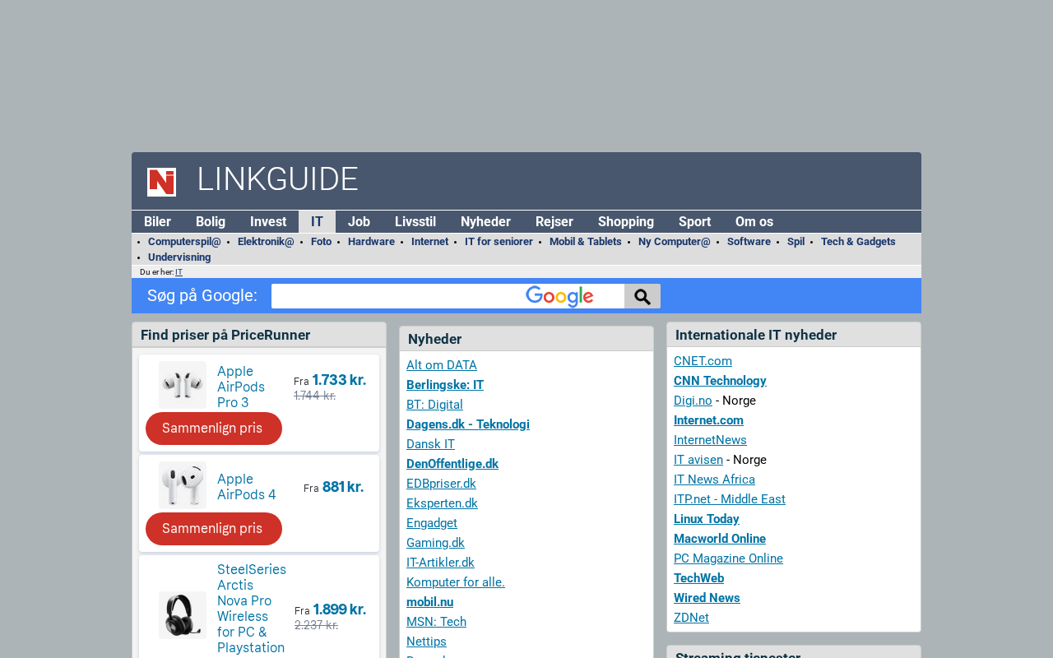
Task: Switch to the Nyheder navigation tab
Action: pos(485,221)
